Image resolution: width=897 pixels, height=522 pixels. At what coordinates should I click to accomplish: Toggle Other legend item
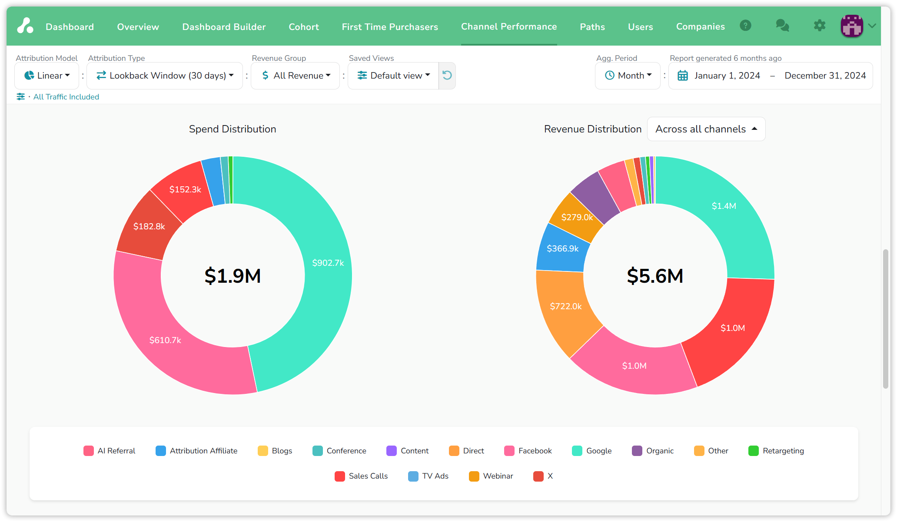711,451
